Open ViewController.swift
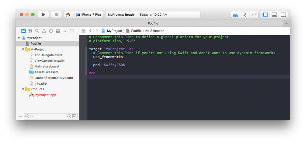 pos(49,61)
